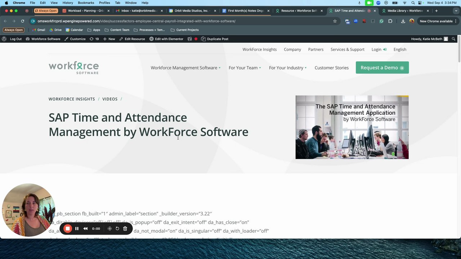Open the WordPress logo admin menu
The width and height of the screenshot is (461, 259).
(x=4, y=39)
